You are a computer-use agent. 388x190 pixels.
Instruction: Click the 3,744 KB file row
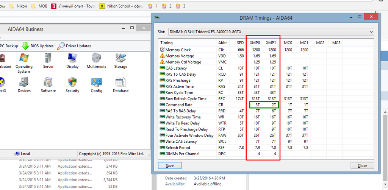tap(68, 180)
